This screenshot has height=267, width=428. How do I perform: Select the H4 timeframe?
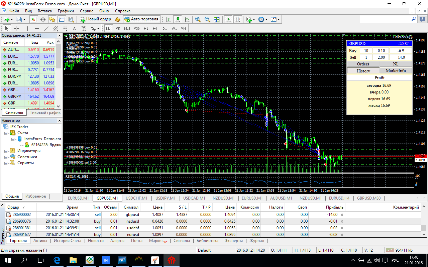pos(155,28)
